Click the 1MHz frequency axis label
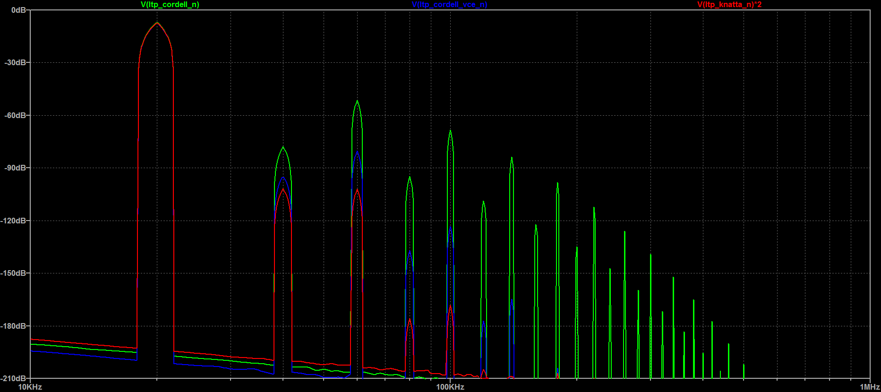881x392 pixels. [870, 387]
